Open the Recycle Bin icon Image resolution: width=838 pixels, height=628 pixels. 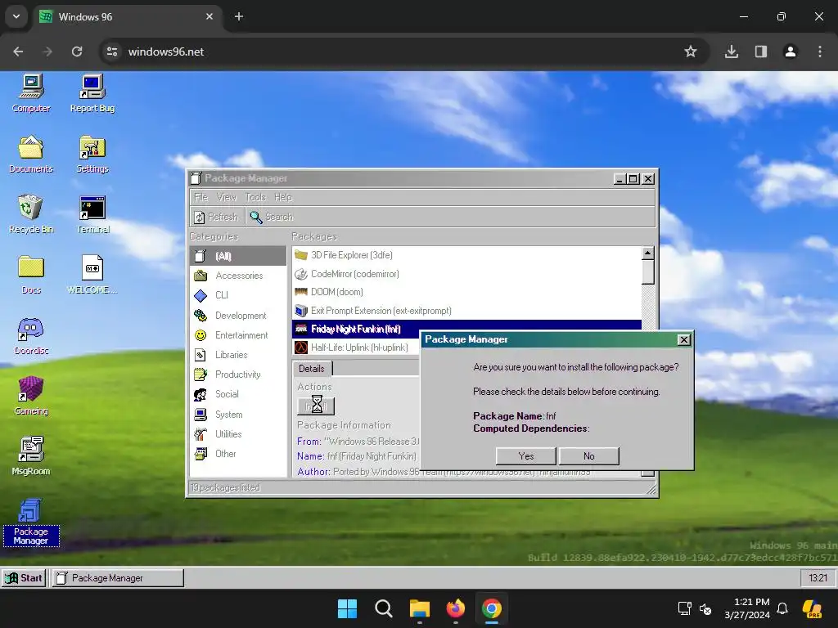click(x=31, y=215)
